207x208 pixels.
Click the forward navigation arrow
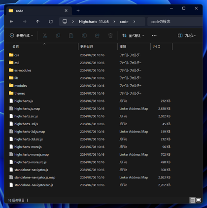(x=25, y=22)
